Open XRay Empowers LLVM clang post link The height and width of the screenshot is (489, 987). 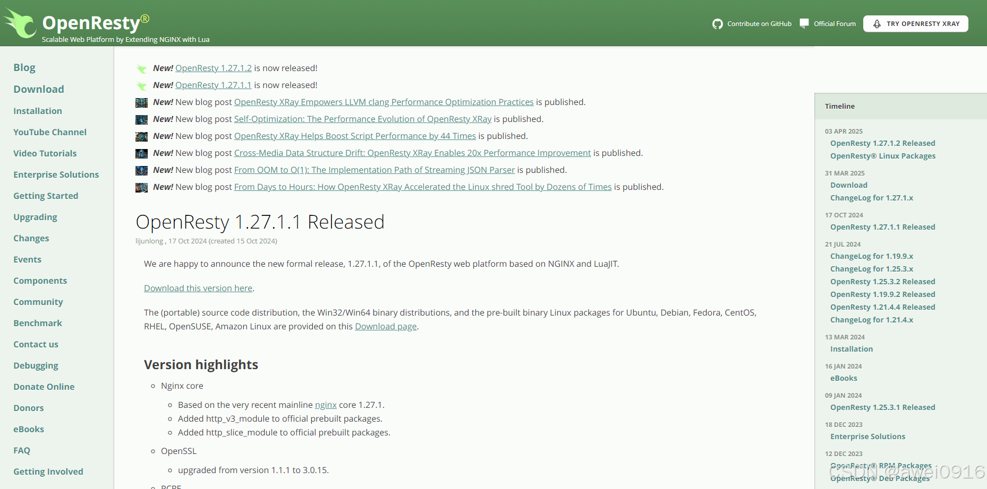(x=384, y=102)
